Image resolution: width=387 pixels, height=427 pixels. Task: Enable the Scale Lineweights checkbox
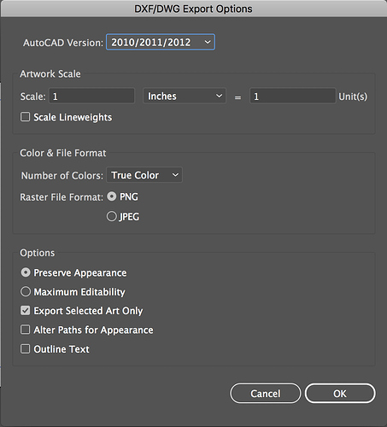[x=26, y=117]
